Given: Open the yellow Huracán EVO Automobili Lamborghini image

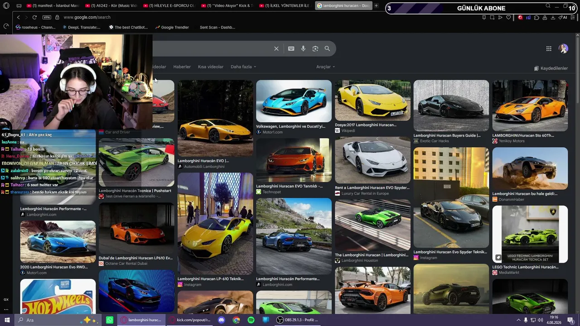Looking at the screenshot, I should (x=215, y=119).
